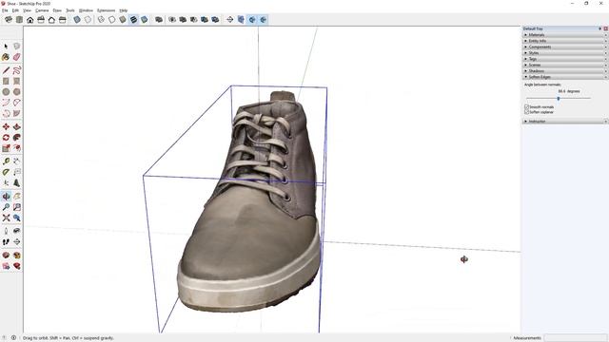The image size is (609, 342).
Task: Expand the Components panel
Action: [x=564, y=47]
